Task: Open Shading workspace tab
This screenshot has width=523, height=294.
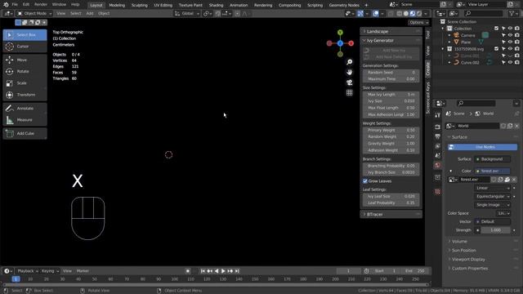Action: (x=216, y=5)
